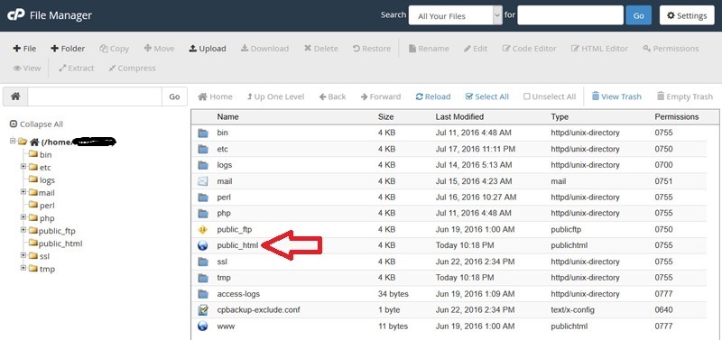Viewport: 722px width, 340px height.
Task: Click the Settings button
Action: pos(687,15)
